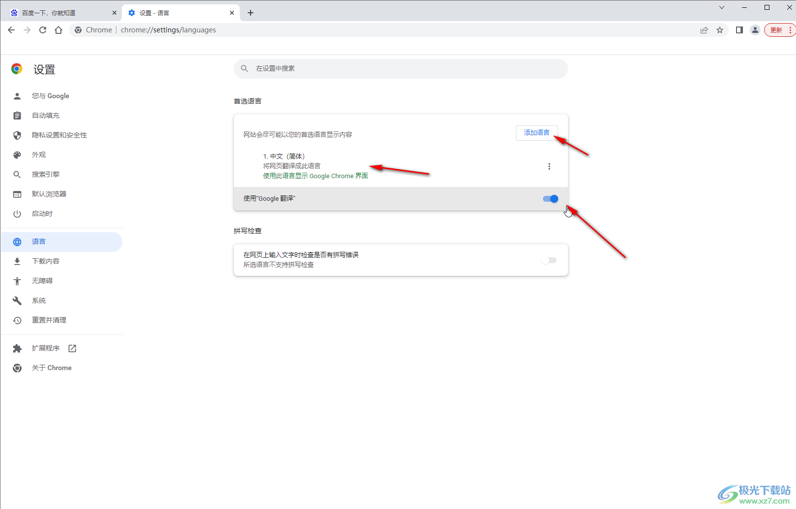The image size is (796, 509).
Task: Reload the current page
Action: coord(43,30)
